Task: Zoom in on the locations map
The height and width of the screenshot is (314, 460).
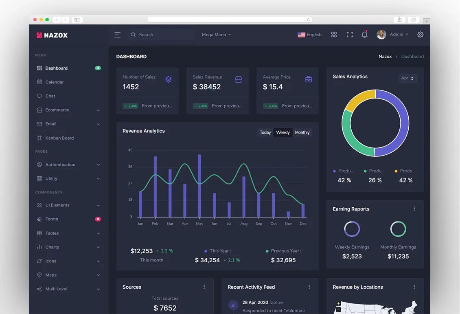Action: point(338,304)
